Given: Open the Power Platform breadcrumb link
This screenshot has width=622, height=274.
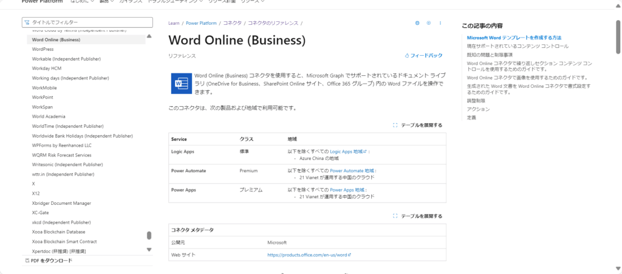Looking at the screenshot, I should [x=202, y=23].
